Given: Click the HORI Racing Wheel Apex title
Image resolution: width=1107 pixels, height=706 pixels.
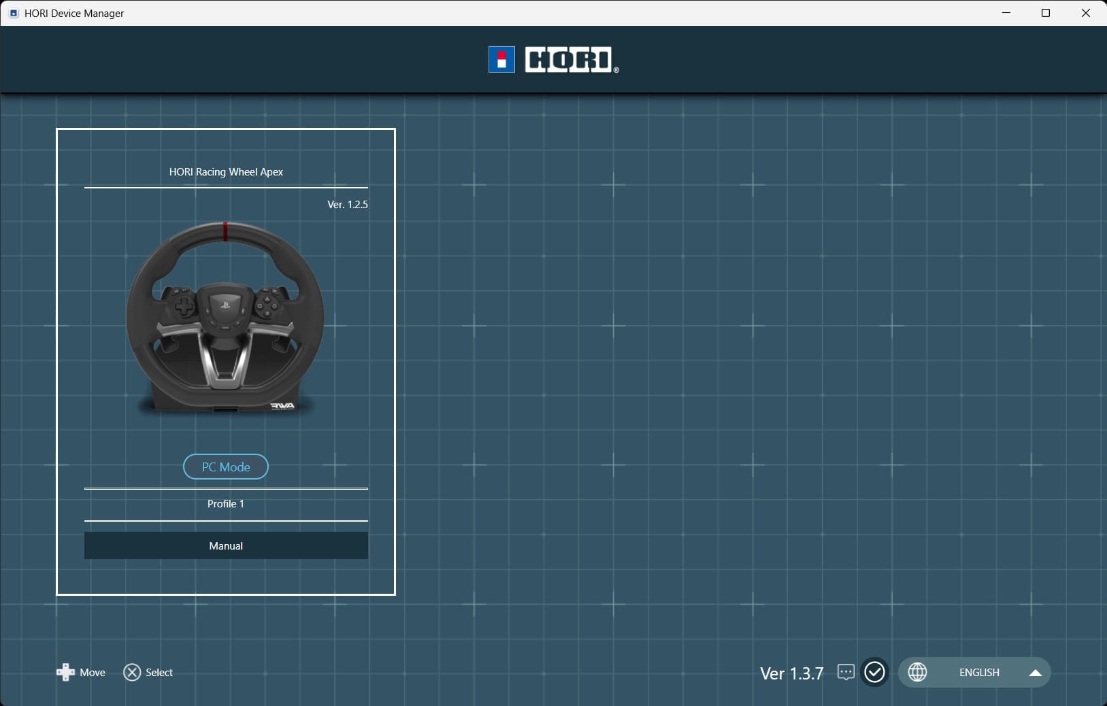Looking at the screenshot, I should (x=226, y=172).
